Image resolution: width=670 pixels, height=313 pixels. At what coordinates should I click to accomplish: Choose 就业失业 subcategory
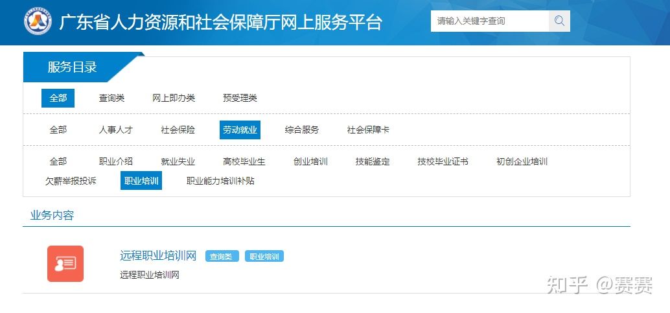(x=178, y=161)
